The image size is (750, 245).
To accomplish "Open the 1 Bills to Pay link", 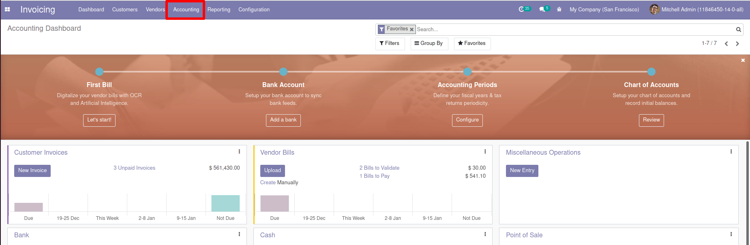I will click(375, 176).
